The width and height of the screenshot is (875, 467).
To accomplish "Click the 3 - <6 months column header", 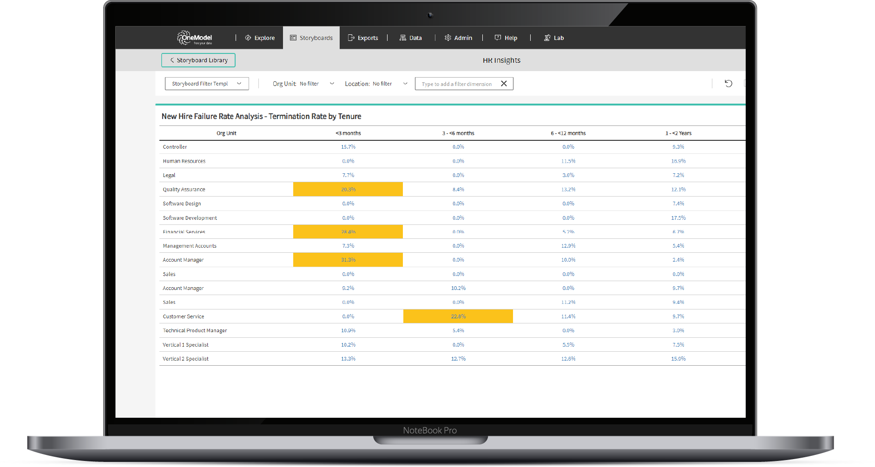I will click(458, 133).
